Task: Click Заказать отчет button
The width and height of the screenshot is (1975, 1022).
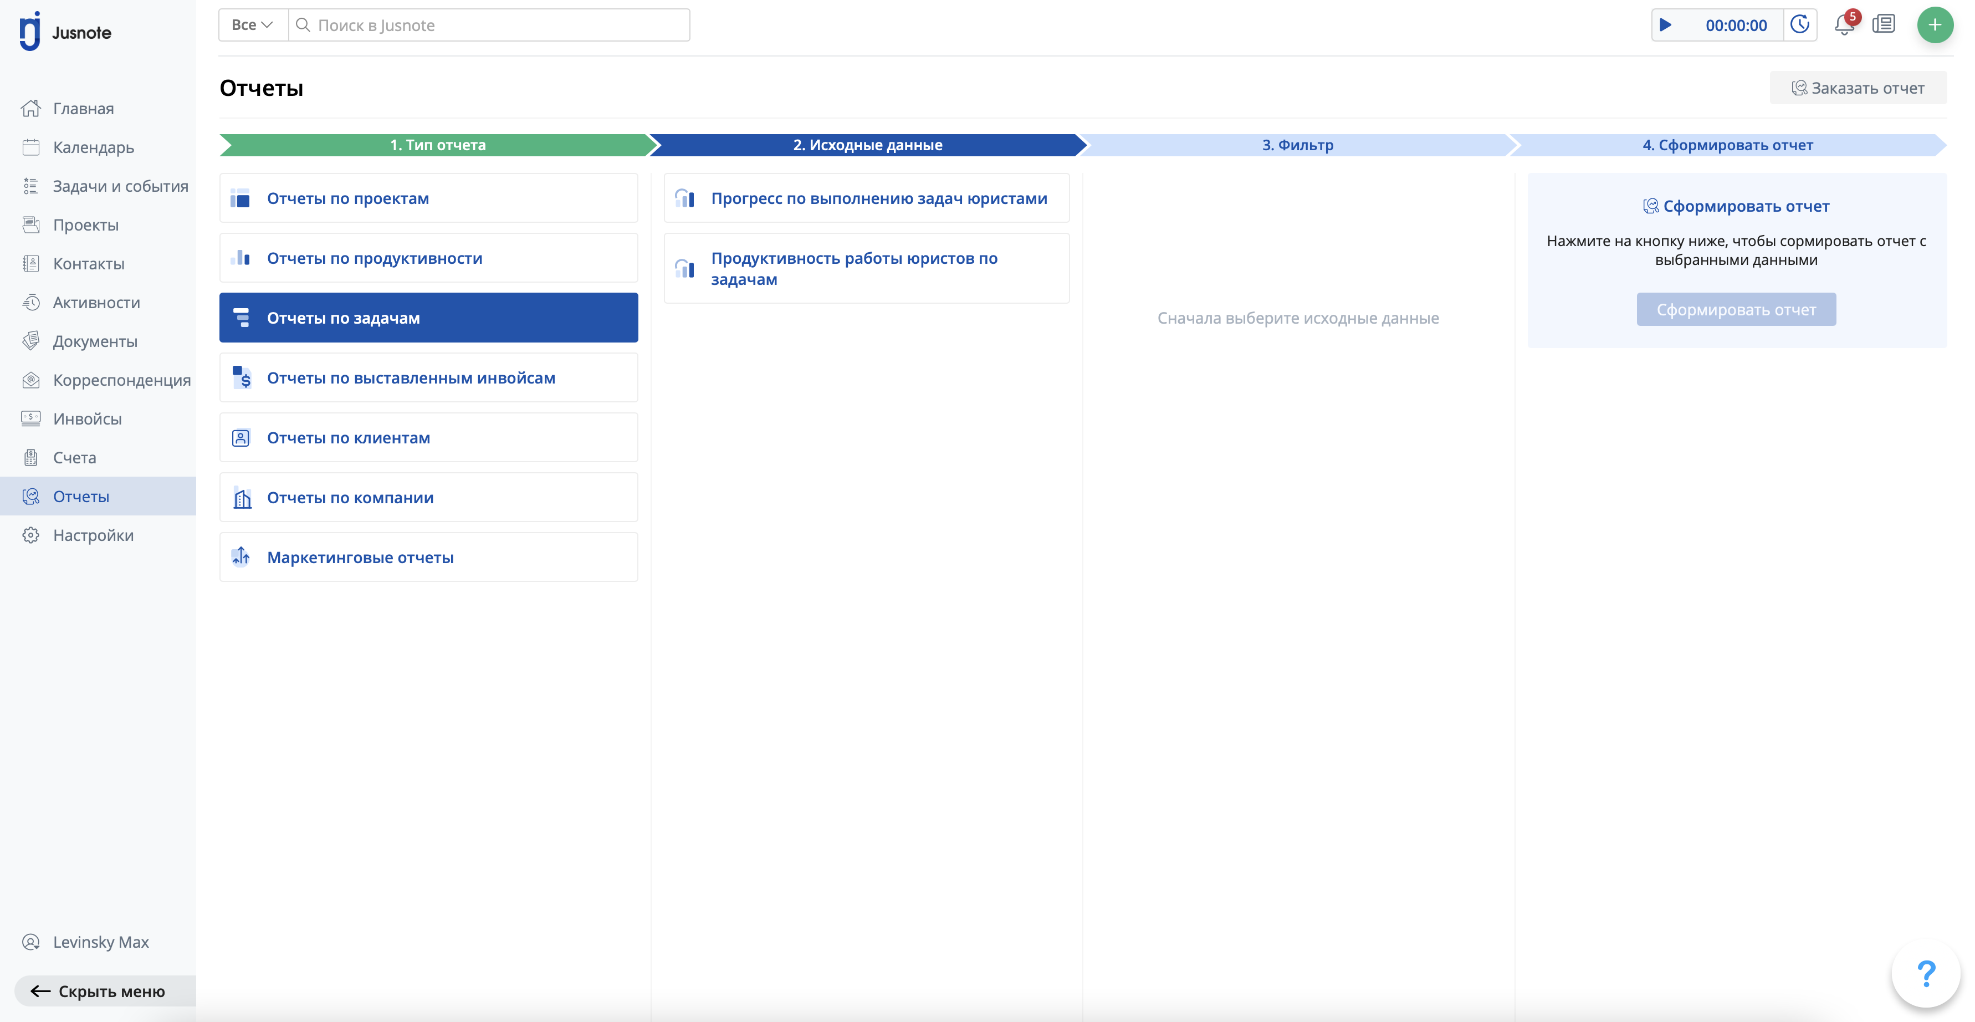Action: point(1857,88)
